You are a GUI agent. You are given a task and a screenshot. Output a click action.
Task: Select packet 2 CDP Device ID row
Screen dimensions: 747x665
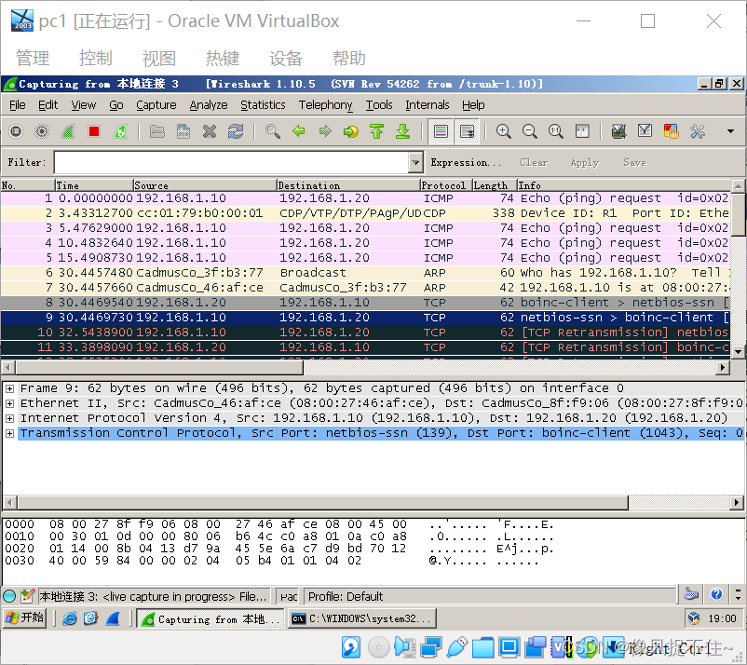tap(365, 213)
